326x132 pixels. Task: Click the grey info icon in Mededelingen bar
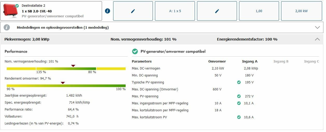7,27
